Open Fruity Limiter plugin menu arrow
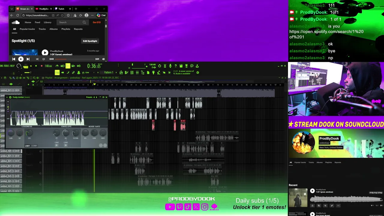The width and height of the screenshot is (384, 216). point(7,97)
